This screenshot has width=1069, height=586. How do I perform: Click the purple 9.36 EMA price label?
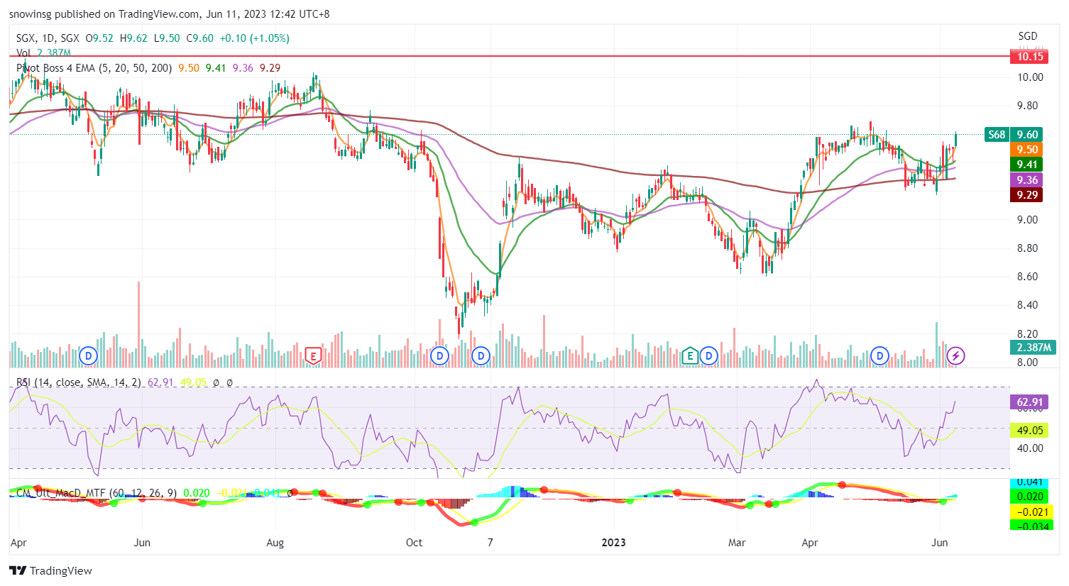tap(1027, 179)
